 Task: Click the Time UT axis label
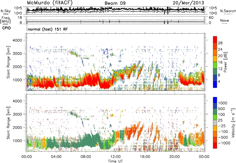click(115, 161)
